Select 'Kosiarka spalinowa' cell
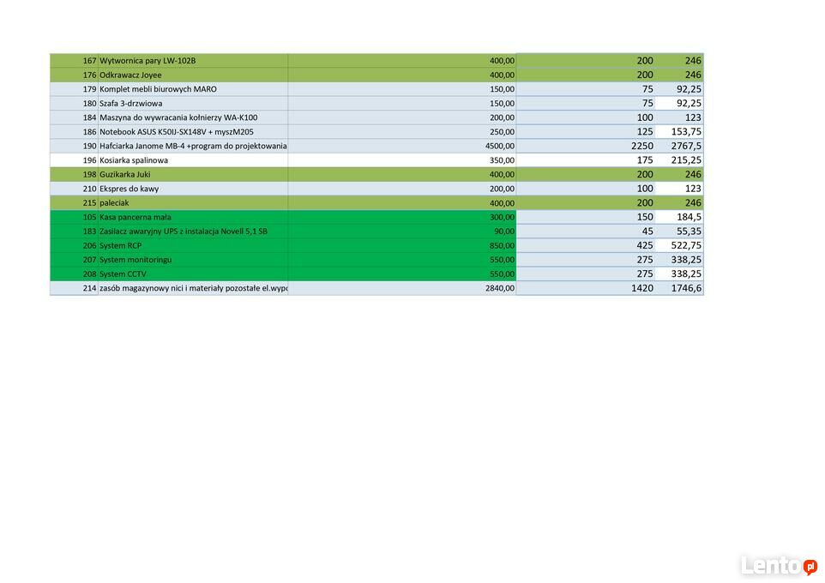 click(193, 160)
